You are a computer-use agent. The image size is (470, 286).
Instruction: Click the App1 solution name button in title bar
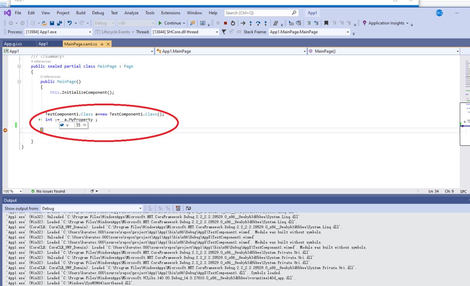click(312, 13)
